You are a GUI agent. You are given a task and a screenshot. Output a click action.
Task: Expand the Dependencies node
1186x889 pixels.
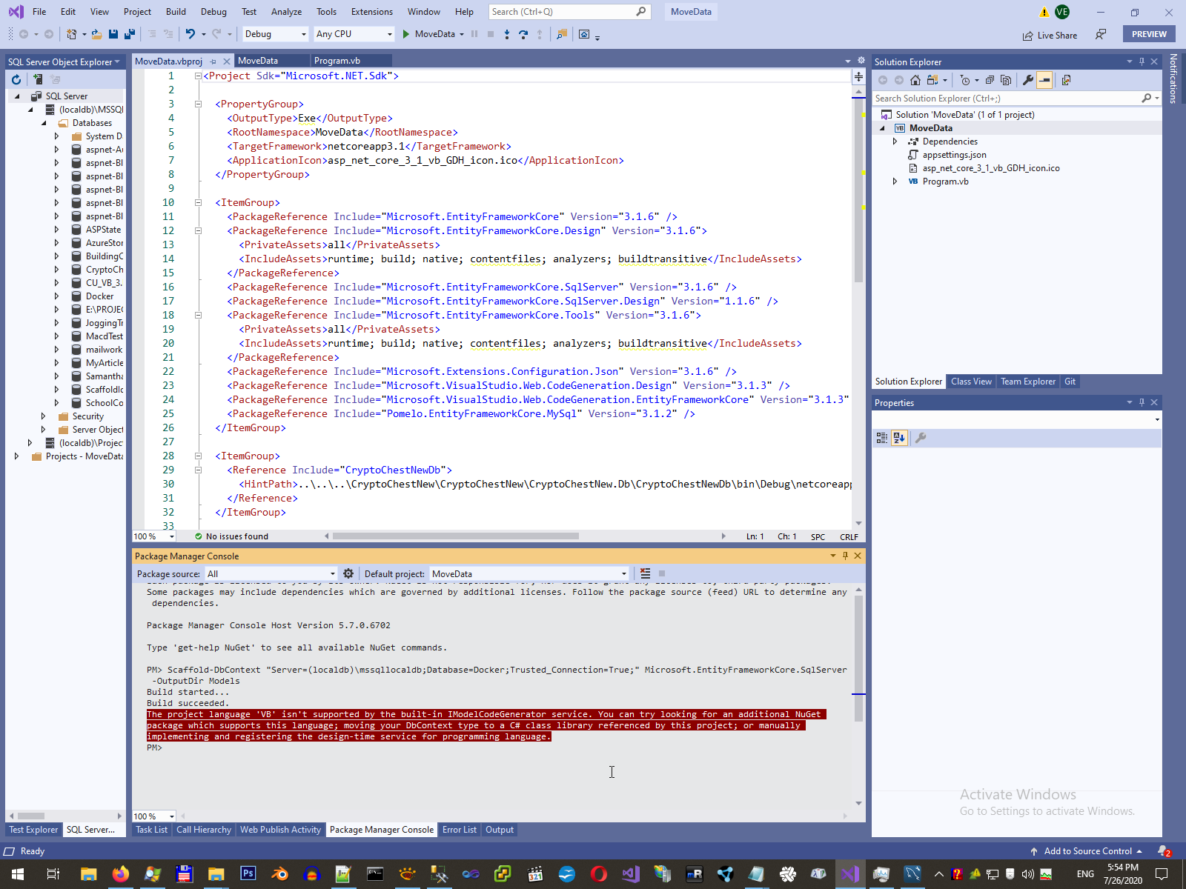click(895, 141)
